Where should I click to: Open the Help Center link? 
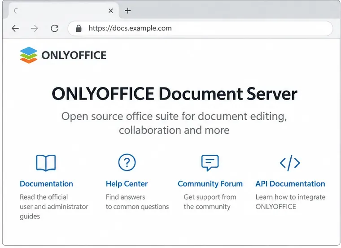click(x=127, y=184)
